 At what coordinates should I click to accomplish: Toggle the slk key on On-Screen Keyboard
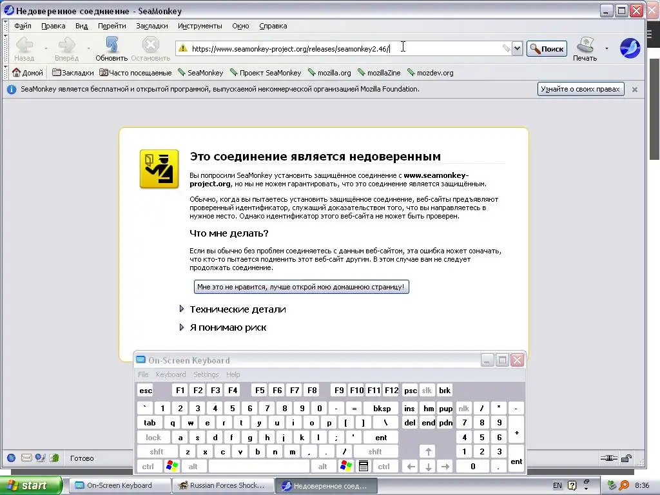tap(427, 390)
